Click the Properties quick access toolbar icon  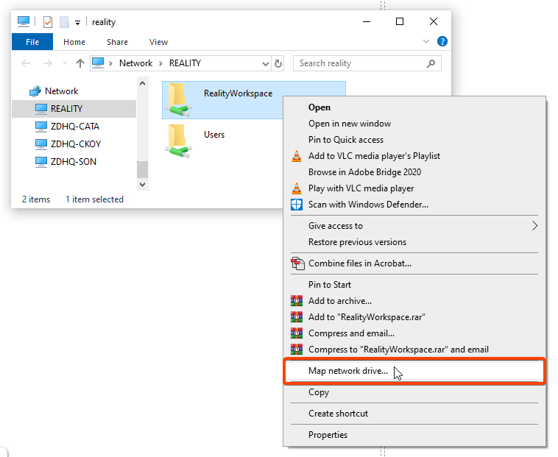48,22
